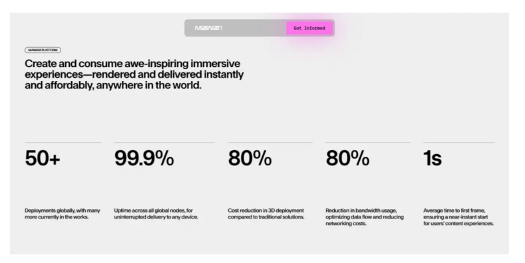Click the 1s statistic

[x=433, y=158]
